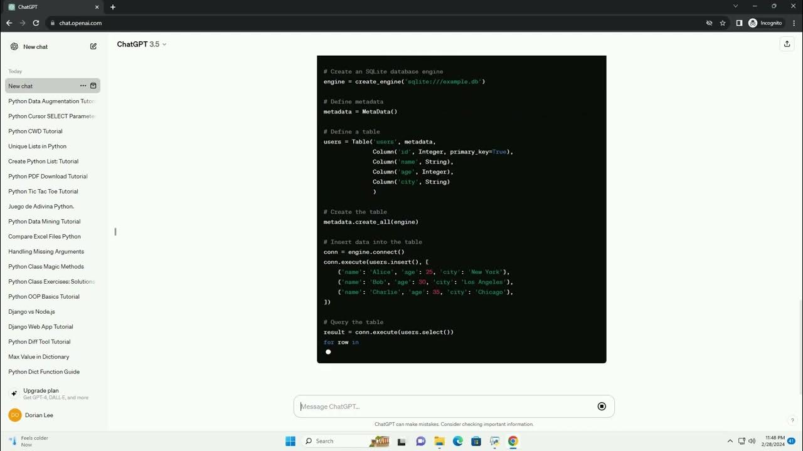Open Chrome three-dot menu

click(793, 23)
